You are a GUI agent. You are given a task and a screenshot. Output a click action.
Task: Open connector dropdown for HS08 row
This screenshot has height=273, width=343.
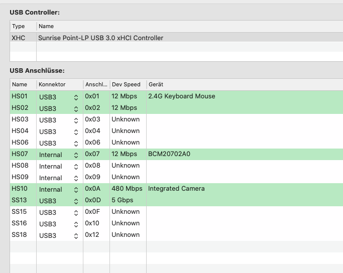point(76,166)
